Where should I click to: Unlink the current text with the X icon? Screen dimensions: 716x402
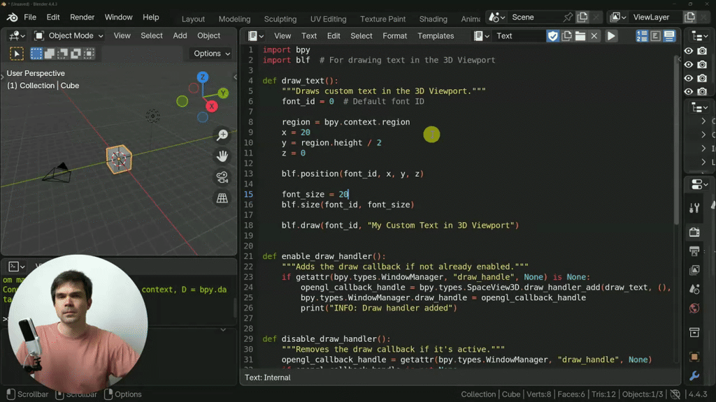coord(594,36)
